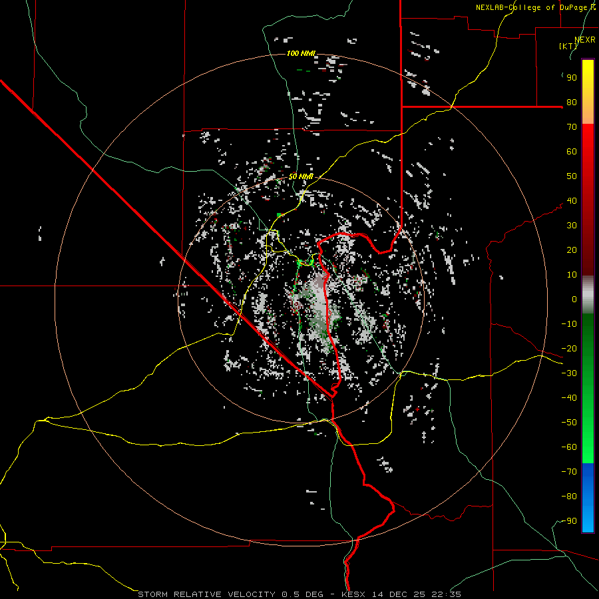Click the -10 value on the velocity legend

tap(569, 324)
